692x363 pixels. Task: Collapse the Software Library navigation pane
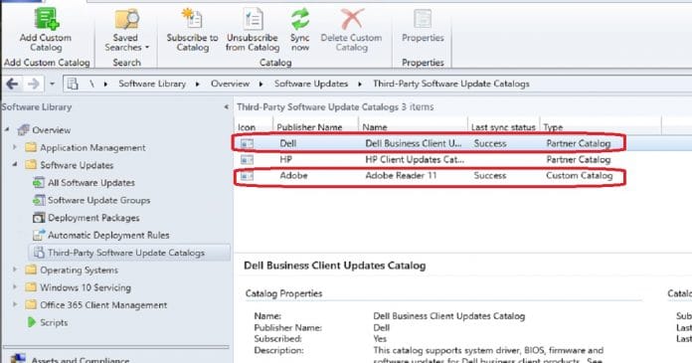(x=226, y=106)
